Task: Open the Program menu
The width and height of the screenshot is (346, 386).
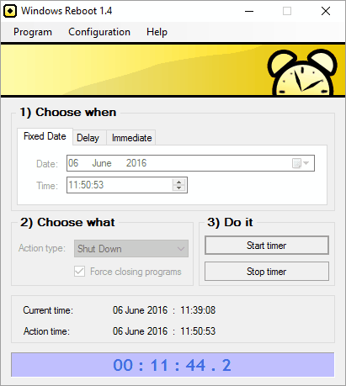Action: pos(33,32)
